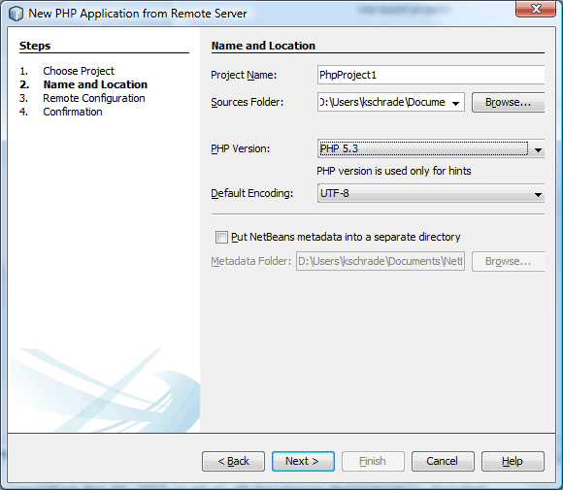Screen dimensions: 563x490
Task: Expand the PHP Version dropdown
Action: point(538,150)
